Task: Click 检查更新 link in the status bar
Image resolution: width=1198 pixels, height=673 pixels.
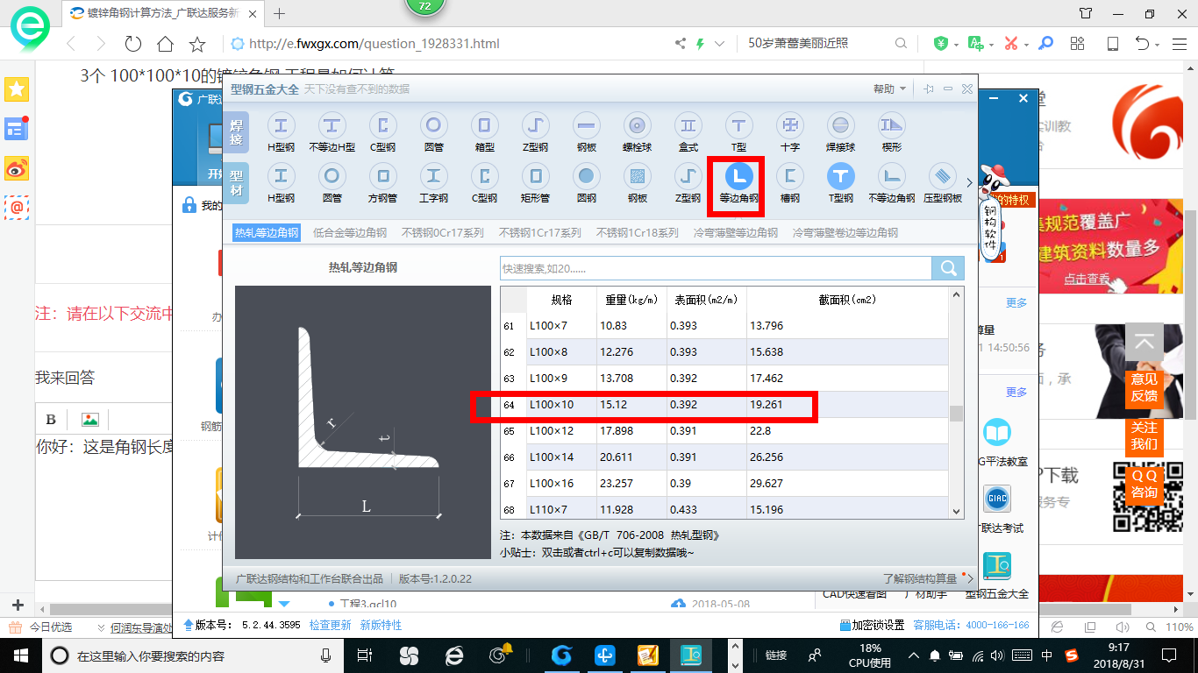Action: click(x=330, y=625)
